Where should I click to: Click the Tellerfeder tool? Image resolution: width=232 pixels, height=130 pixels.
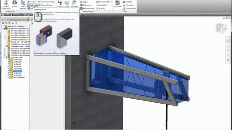[128, 5]
